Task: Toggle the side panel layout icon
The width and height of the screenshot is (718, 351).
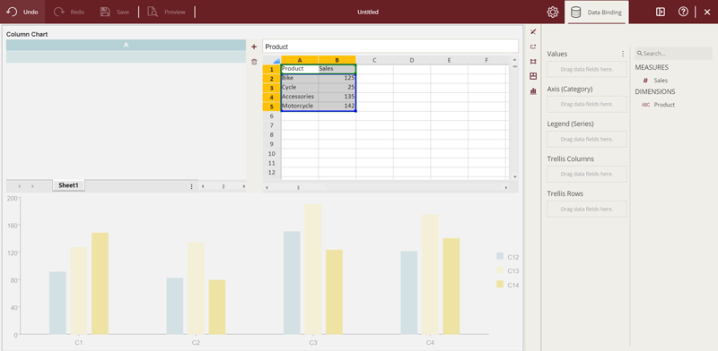Action: coord(661,12)
